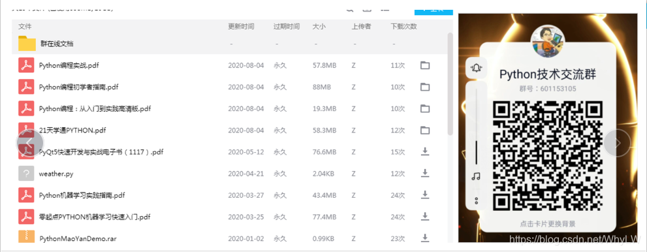This screenshot has height=252, width=647.
Task: Open folder location for Python编程实战.pdf
Action: click(424, 65)
